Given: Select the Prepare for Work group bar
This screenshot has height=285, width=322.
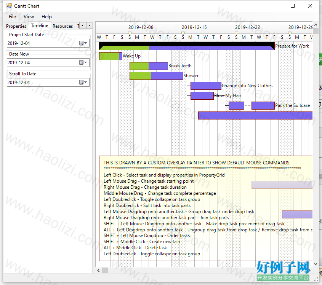Looking at the screenshot, I should point(187,46).
